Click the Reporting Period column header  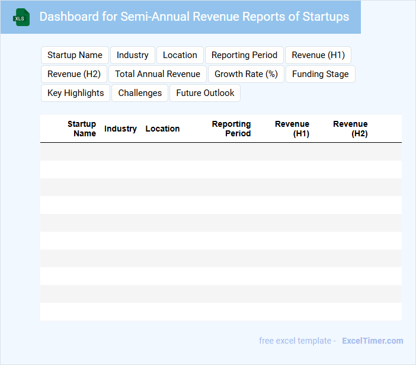(231, 129)
